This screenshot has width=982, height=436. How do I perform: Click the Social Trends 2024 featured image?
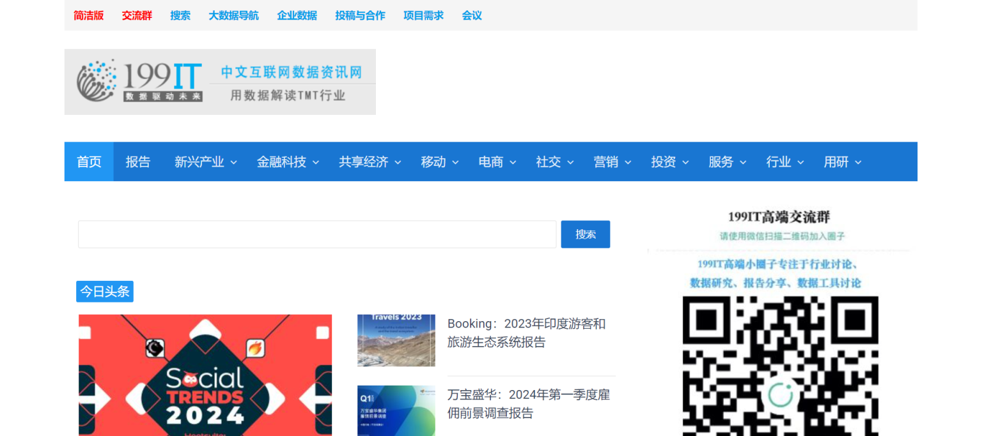click(205, 375)
